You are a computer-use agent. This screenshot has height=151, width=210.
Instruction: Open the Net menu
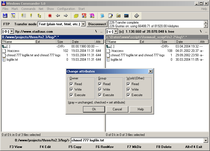tap(41, 9)
